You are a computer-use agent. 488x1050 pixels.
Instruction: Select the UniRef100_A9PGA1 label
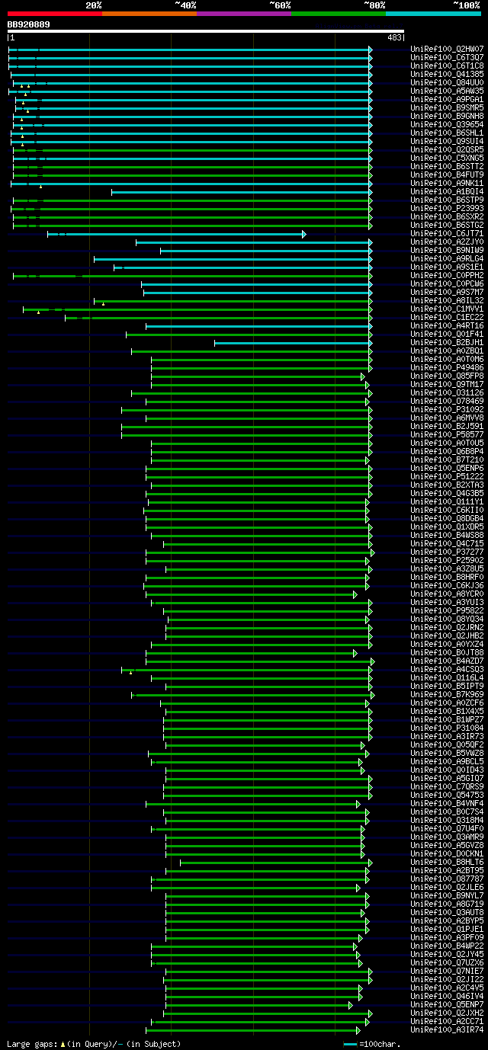point(447,99)
